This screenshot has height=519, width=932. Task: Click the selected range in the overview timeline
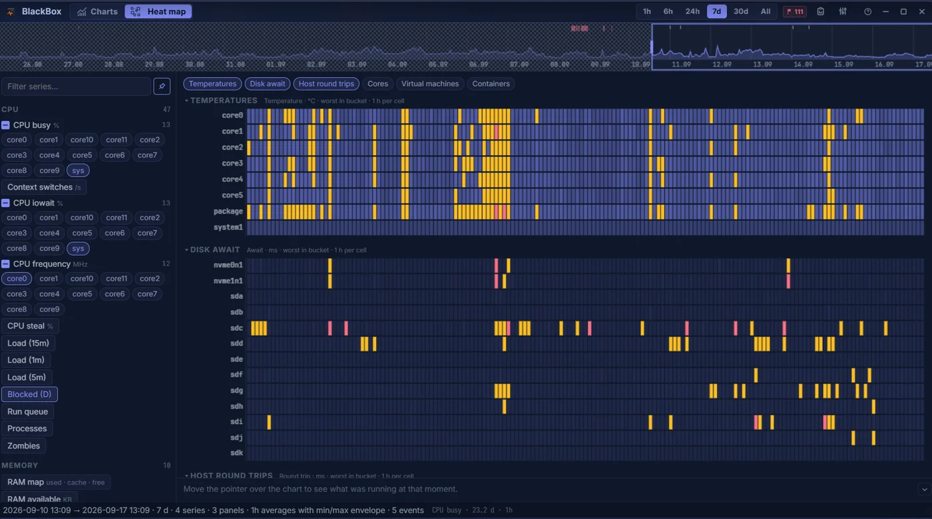pyautogui.click(x=792, y=47)
